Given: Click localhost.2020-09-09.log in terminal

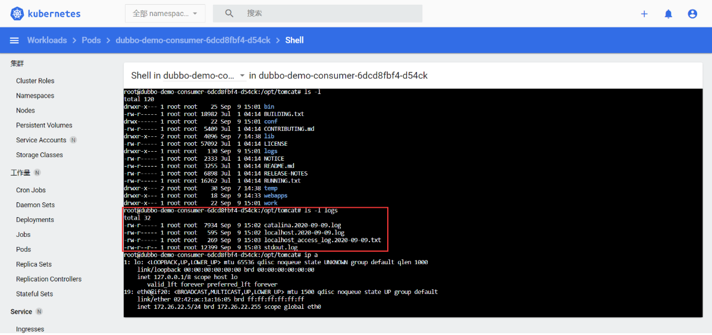Looking at the screenshot, I should (304, 233).
